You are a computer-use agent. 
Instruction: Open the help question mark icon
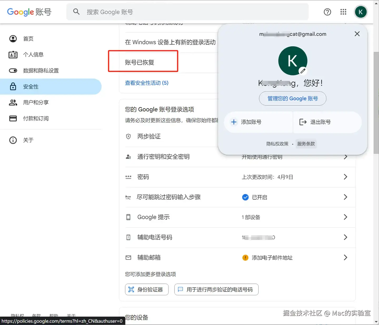coord(327,12)
